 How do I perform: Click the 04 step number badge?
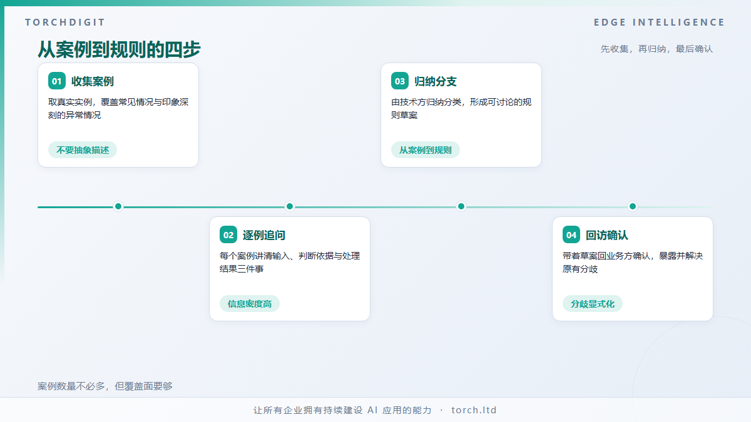tap(571, 235)
